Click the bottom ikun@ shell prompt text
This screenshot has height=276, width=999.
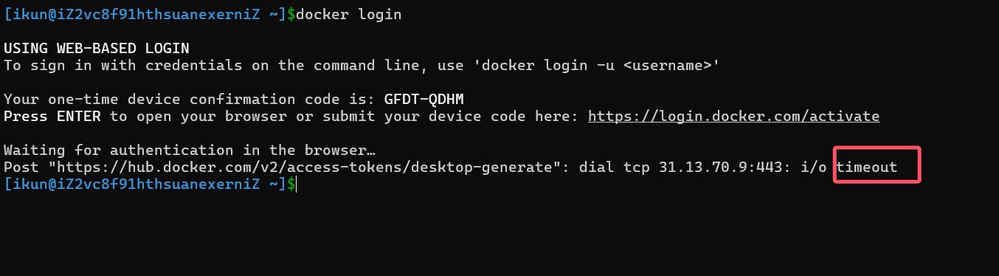pyautogui.click(x=145, y=184)
